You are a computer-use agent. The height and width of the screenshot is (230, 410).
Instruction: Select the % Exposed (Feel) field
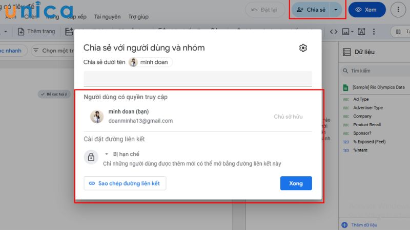click(x=369, y=142)
